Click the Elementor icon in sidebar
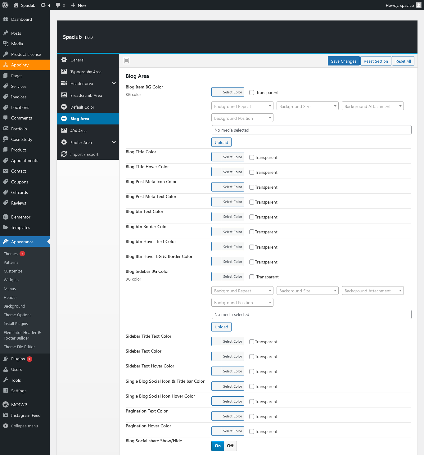Image resolution: width=424 pixels, height=455 pixels. point(6,217)
